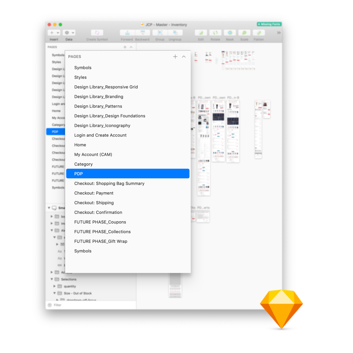Click the Forward arrange icon
Viewport: 353px width, 353px height.
coord(127,33)
